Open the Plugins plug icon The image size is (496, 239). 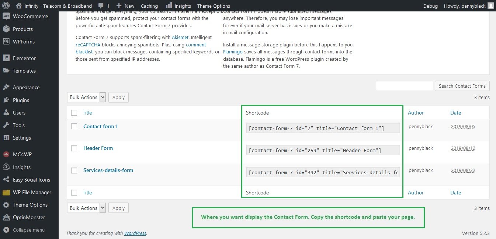6,100
